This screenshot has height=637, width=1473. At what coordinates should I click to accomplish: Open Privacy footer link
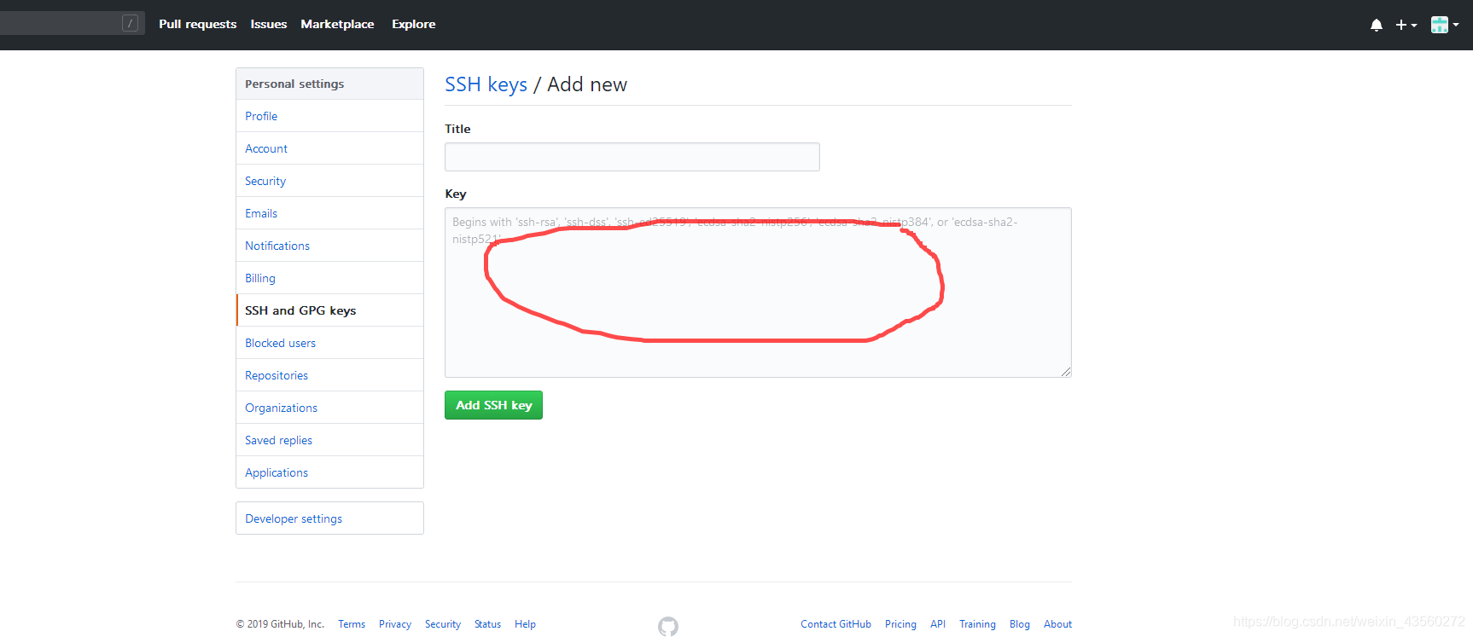[395, 624]
